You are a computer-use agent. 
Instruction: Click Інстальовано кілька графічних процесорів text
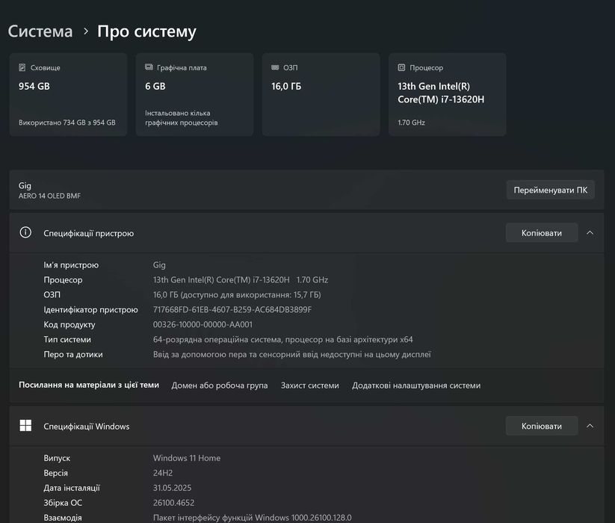tap(181, 117)
